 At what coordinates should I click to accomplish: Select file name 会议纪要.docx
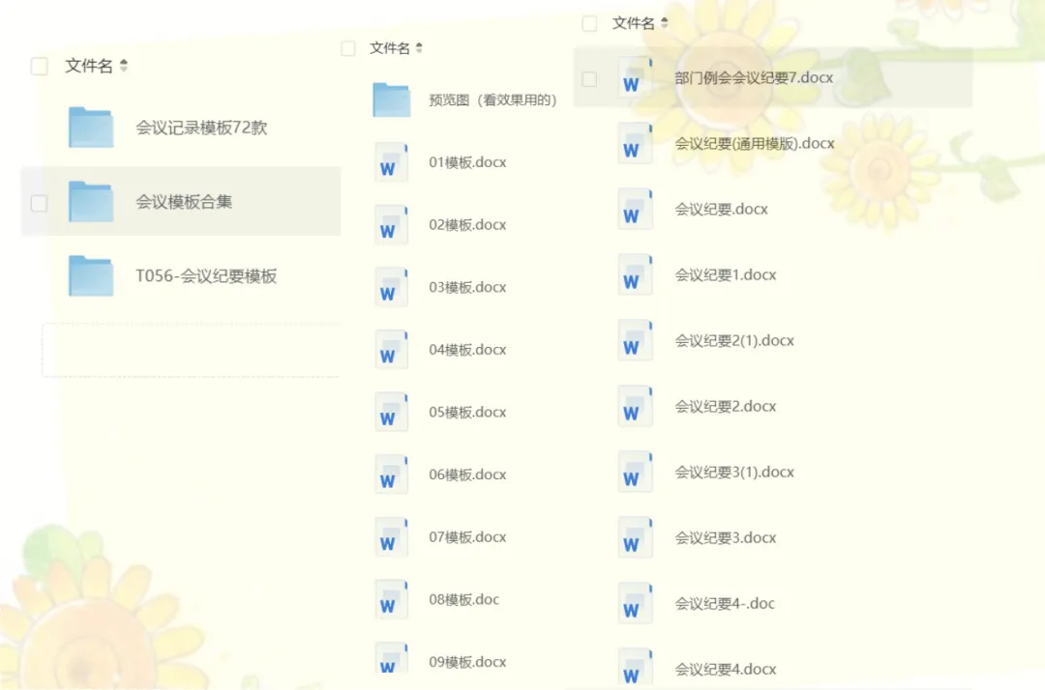(x=721, y=210)
